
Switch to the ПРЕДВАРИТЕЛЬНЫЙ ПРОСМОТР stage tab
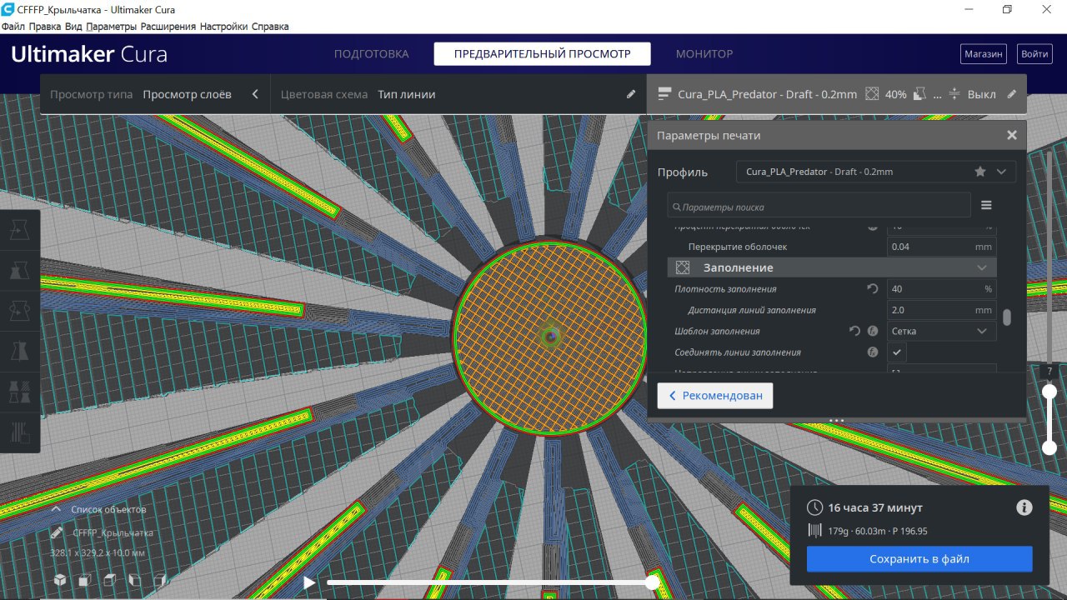click(542, 54)
